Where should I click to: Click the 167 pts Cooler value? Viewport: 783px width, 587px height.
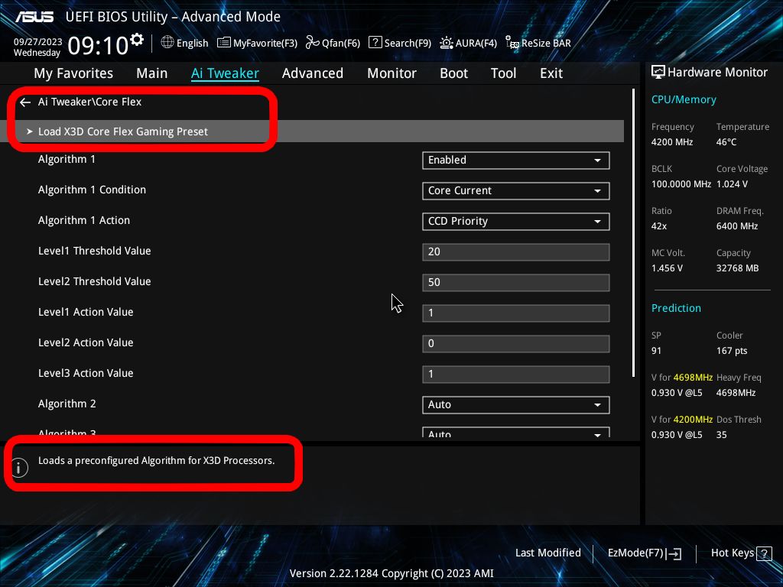point(732,351)
